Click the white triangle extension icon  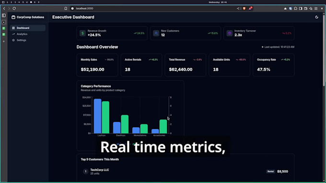[x=285, y=9]
